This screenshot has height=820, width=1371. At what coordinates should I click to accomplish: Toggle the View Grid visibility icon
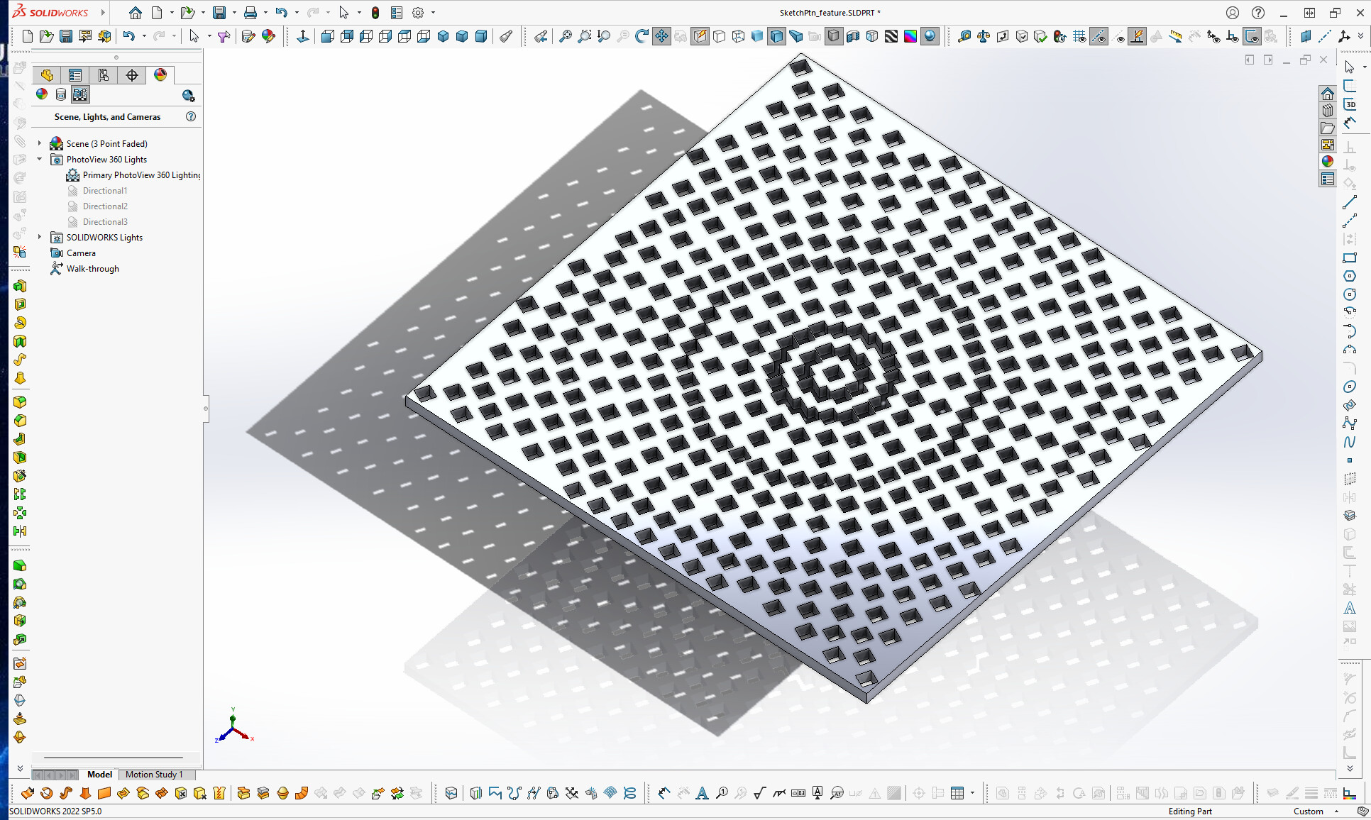click(1079, 36)
